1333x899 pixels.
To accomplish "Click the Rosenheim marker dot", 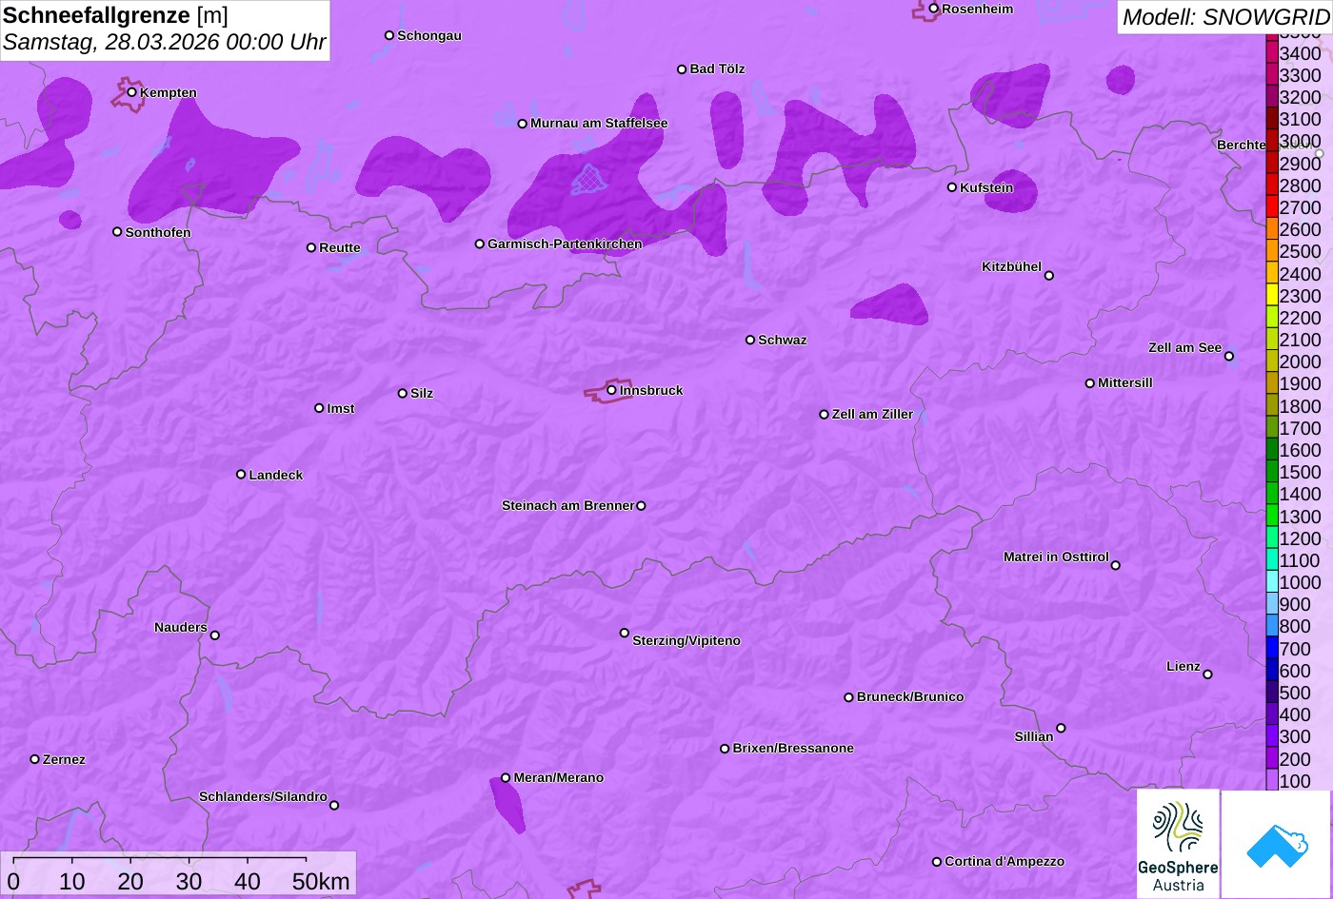I will 934,9.
